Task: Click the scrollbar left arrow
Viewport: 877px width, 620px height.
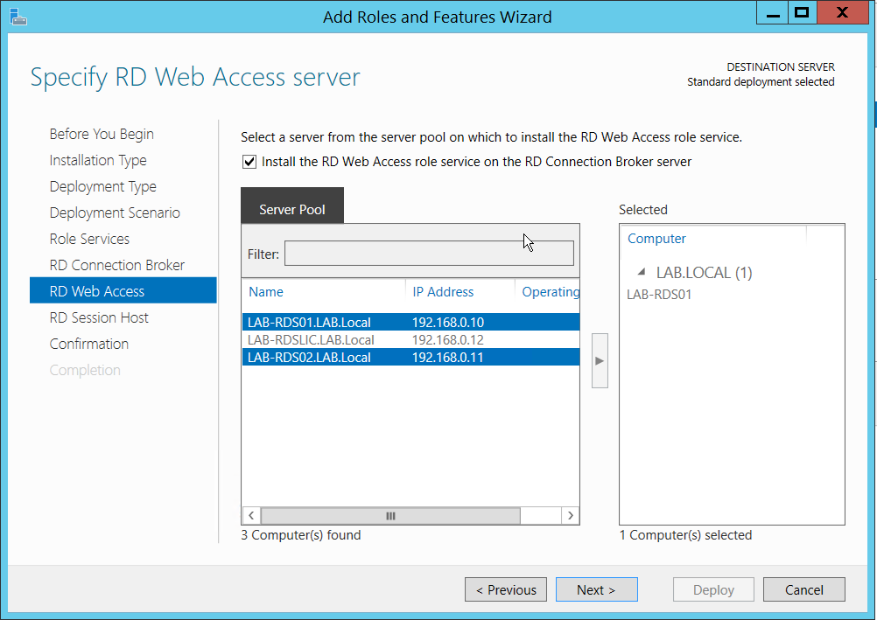Action: (251, 516)
